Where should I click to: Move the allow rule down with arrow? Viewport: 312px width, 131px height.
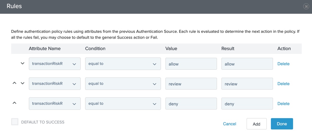pyautogui.click(x=22, y=63)
